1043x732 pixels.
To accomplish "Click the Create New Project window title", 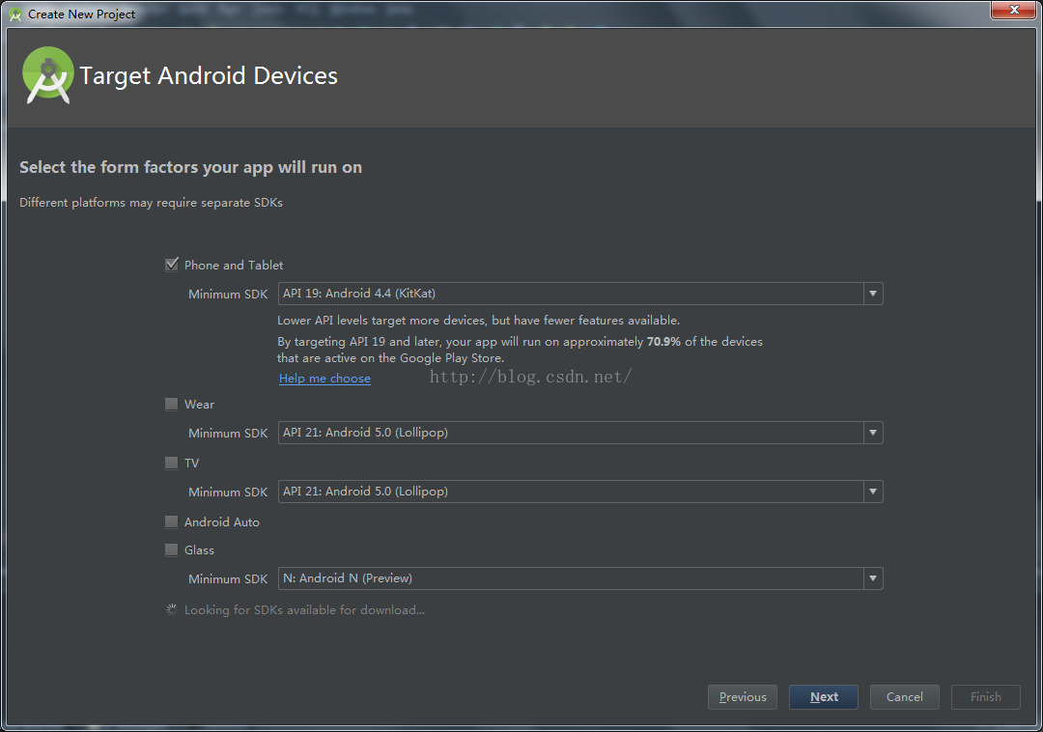I will click(81, 14).
